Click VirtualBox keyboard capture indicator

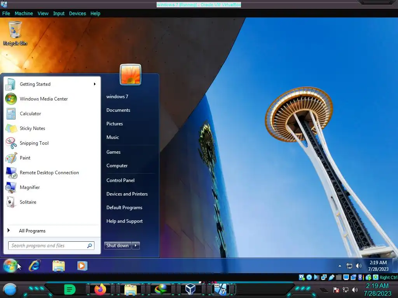pos(376,277)
